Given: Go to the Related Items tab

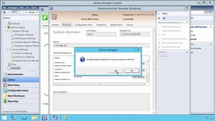Looking at the screenshot, I should 117,25.
